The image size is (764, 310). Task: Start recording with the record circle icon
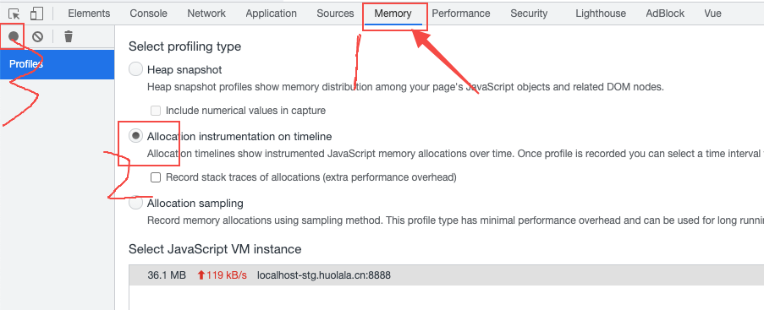(x=14, y=36)
